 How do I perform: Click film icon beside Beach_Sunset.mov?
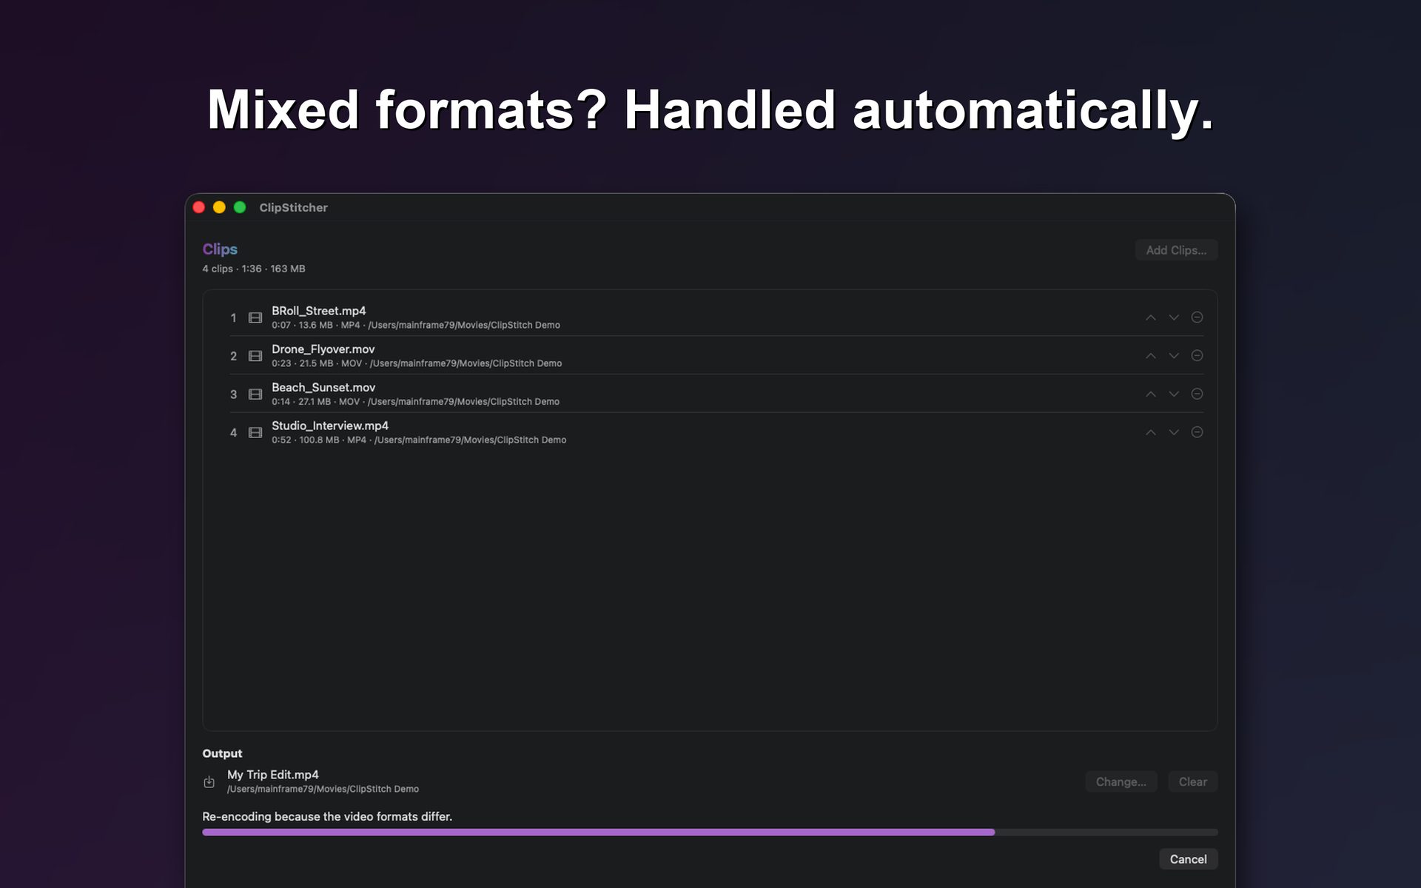point(255,394)
